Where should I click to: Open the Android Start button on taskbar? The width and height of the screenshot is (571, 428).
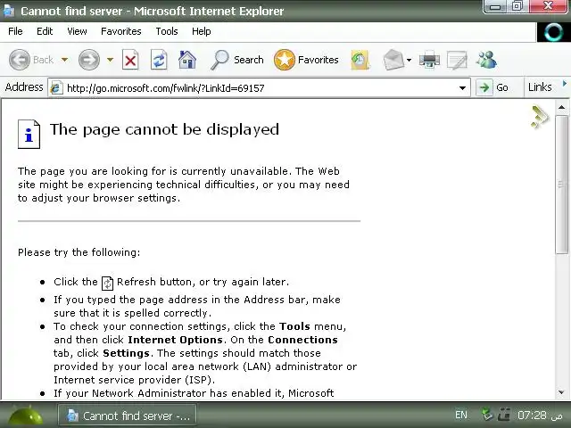click(x=26, y=416)
